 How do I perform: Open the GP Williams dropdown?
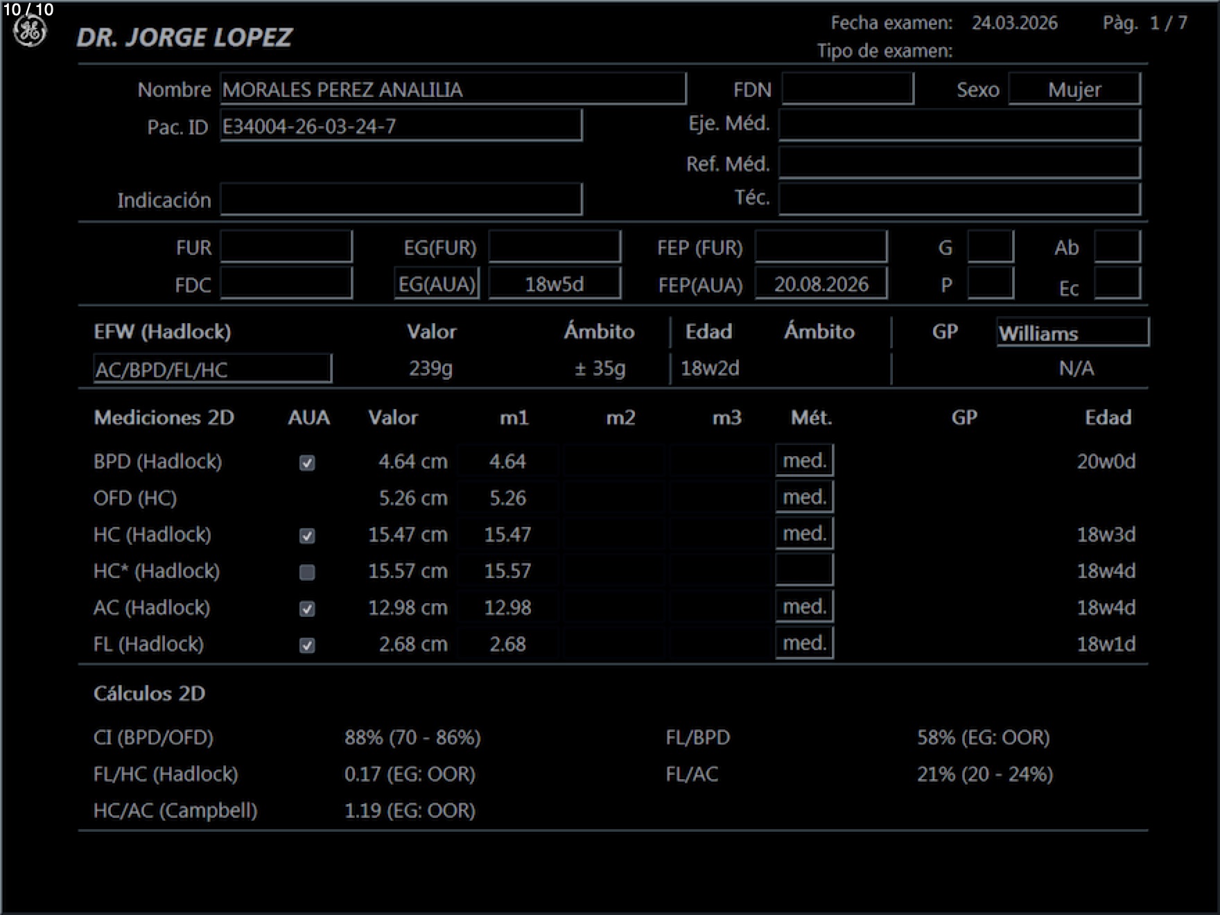click(1072, 333)
